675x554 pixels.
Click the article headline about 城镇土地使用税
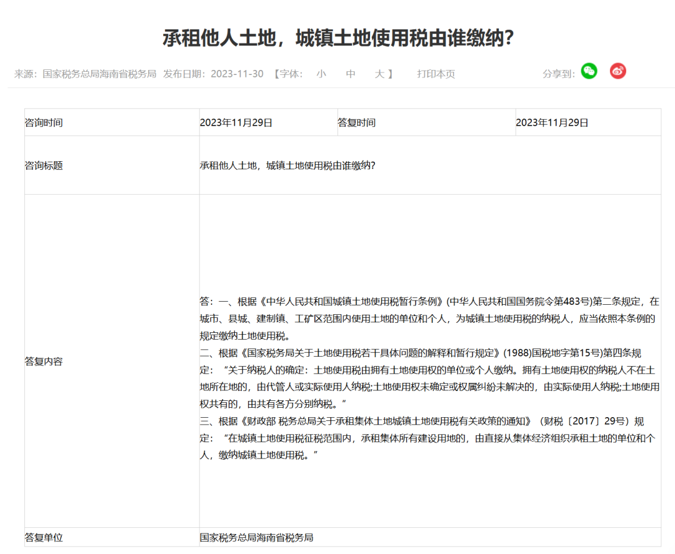(x=337, y=38)
